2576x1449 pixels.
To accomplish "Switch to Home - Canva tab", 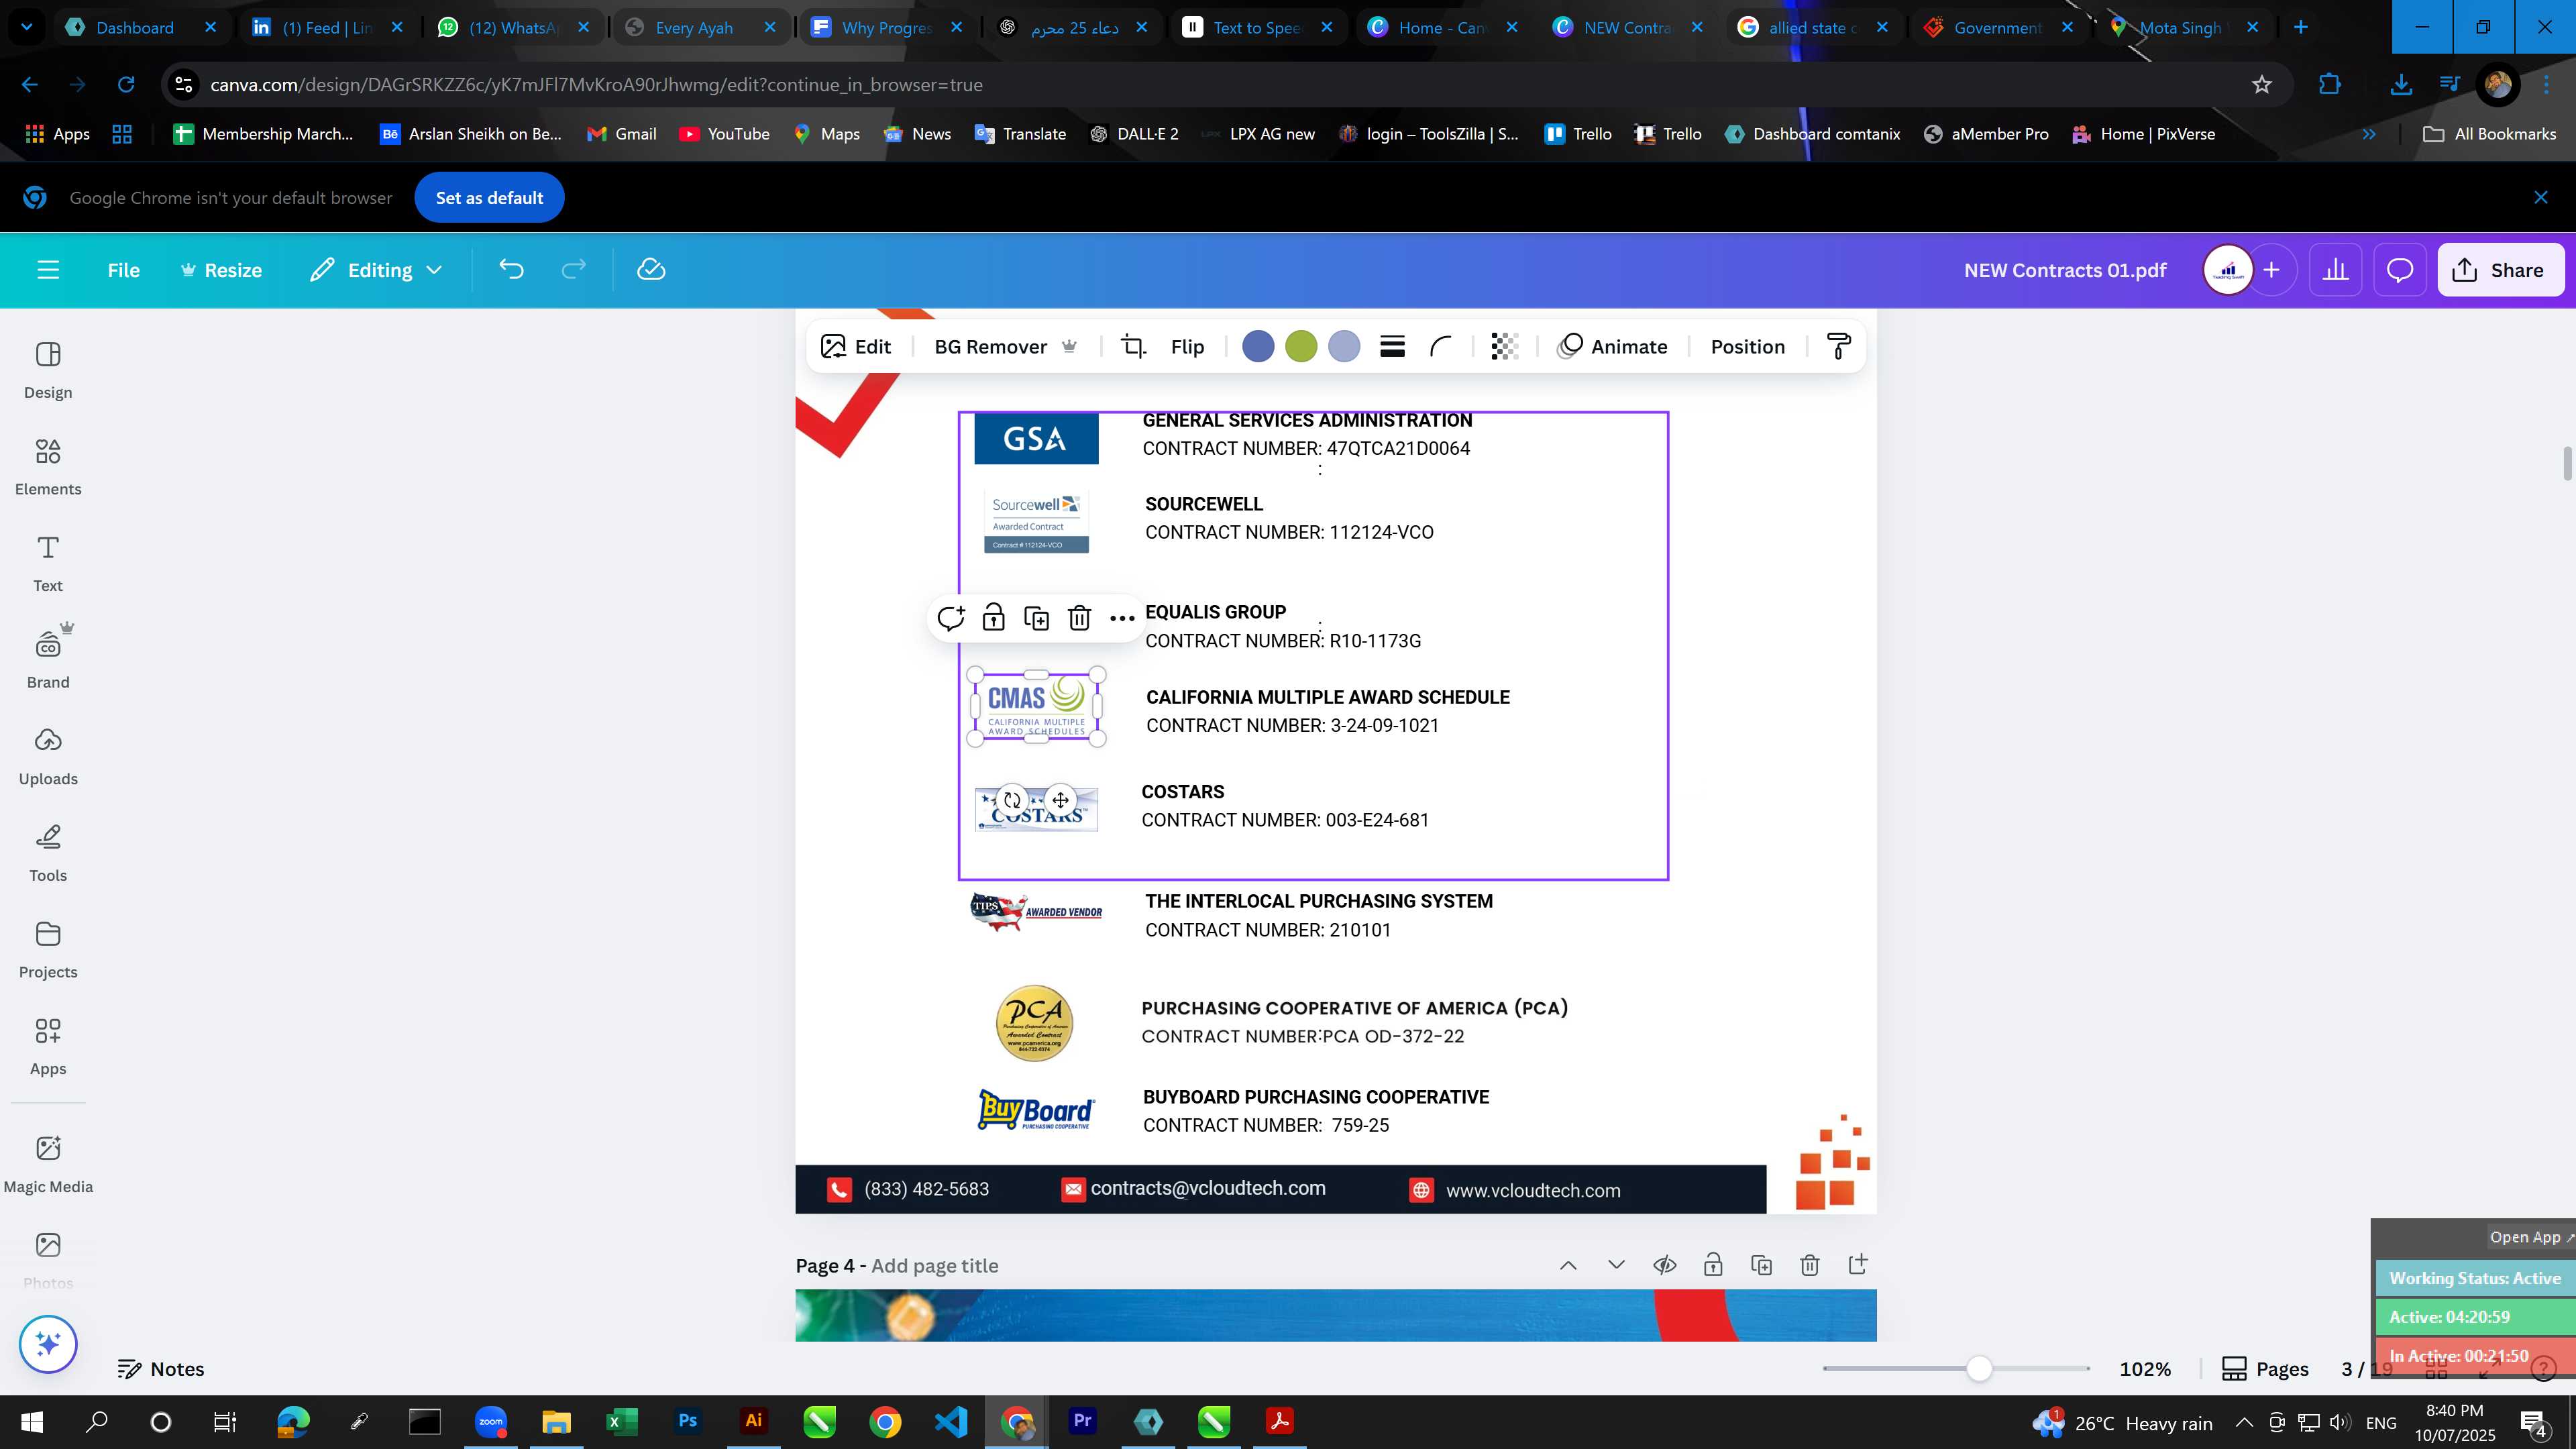I will [x=1441, y=27].
